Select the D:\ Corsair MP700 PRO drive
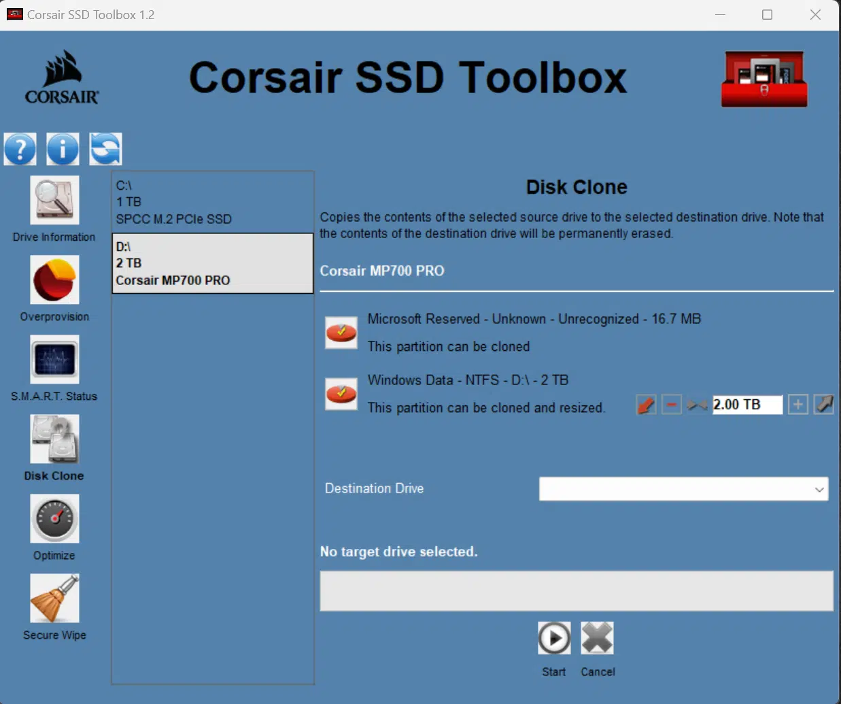 coord(213,263)
